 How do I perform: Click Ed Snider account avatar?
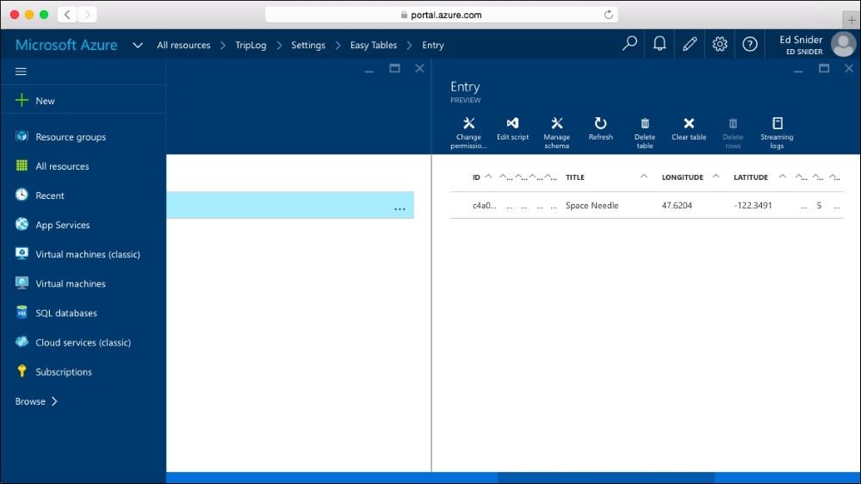pos(843,45)
